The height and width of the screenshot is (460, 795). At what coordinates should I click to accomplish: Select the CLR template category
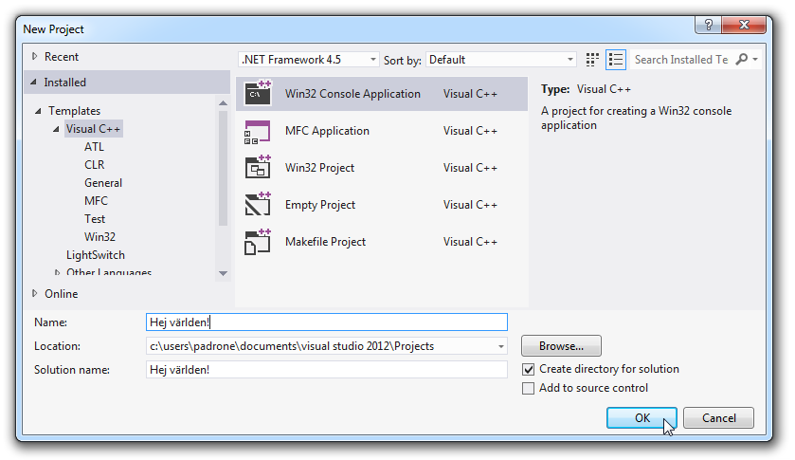(x=95, y=165)
